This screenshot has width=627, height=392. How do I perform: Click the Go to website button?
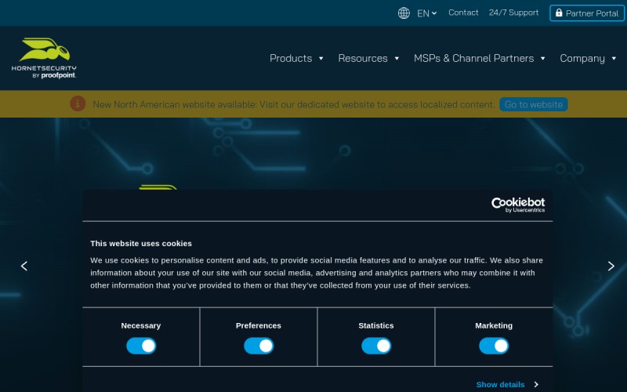[x=534, y=104]
